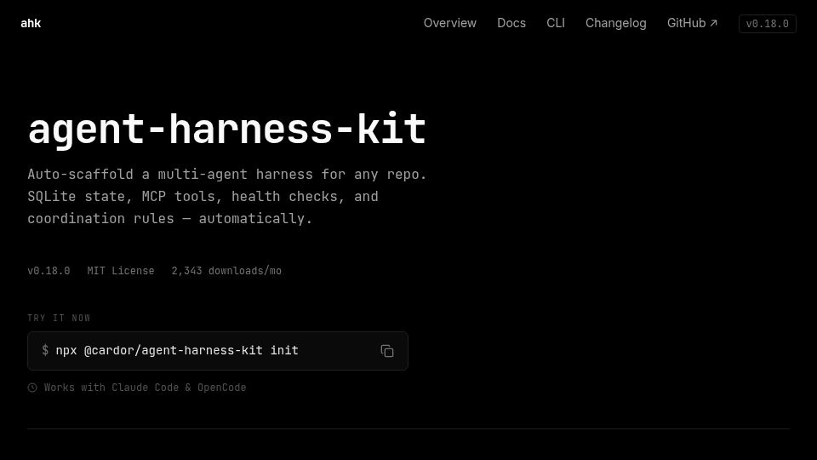Open the GitHub nav link

click(x=692, y=23)
